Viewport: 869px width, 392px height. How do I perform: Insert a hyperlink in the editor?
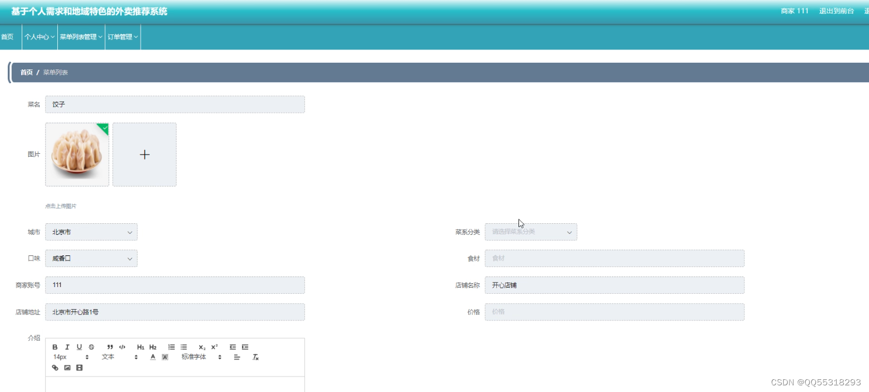point(55,368)
